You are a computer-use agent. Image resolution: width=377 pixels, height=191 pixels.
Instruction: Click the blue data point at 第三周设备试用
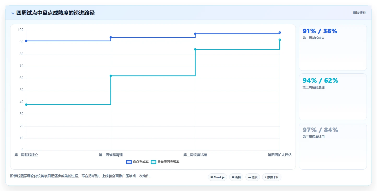tap(195, 34)
